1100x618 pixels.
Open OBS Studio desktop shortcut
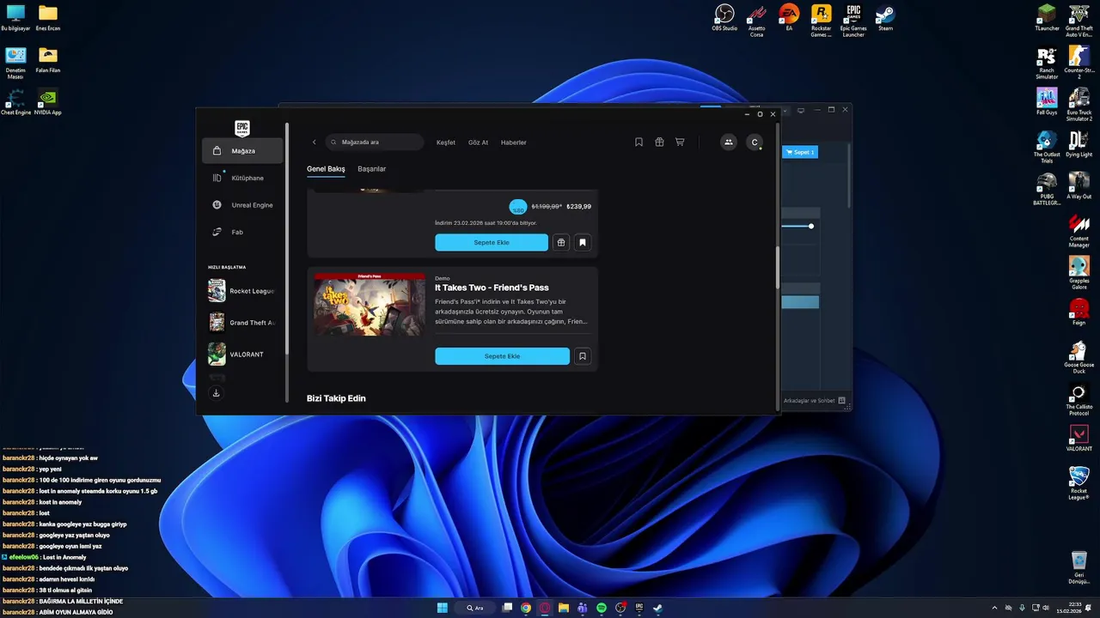[x=724, y=18]
